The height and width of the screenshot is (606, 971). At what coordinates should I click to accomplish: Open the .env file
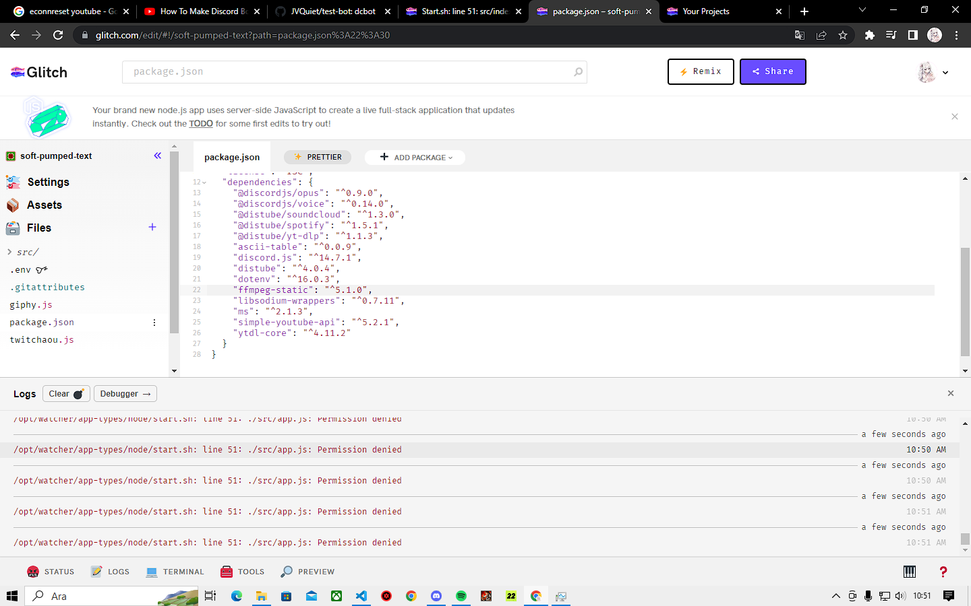(29, 270)
